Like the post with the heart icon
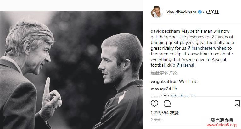 (x=154, y=104)
